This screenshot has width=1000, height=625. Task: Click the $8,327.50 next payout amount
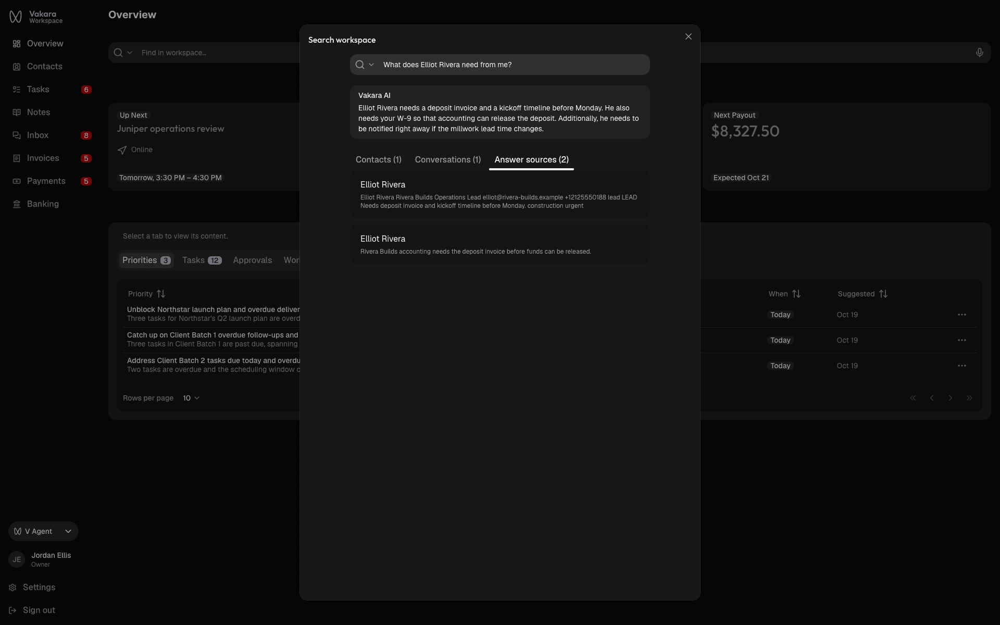click(x=745, y=131)
